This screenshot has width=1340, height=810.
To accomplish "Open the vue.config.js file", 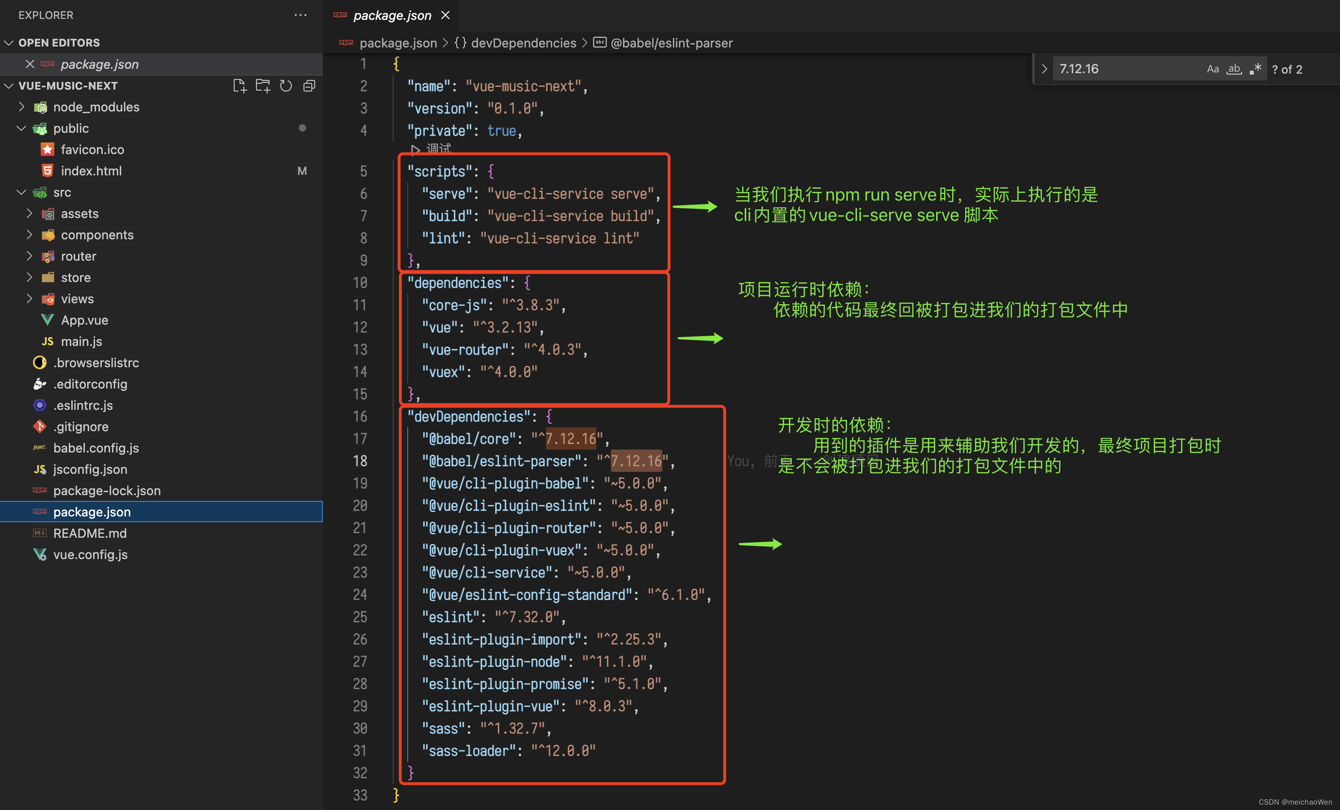I will pyautogui.click(x=90, y=555).
